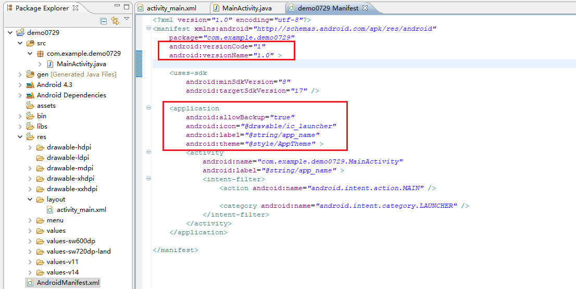Collapse the demo0729 project node
Image resolution: width=576 pixels, height=289 pixels.
10,33
